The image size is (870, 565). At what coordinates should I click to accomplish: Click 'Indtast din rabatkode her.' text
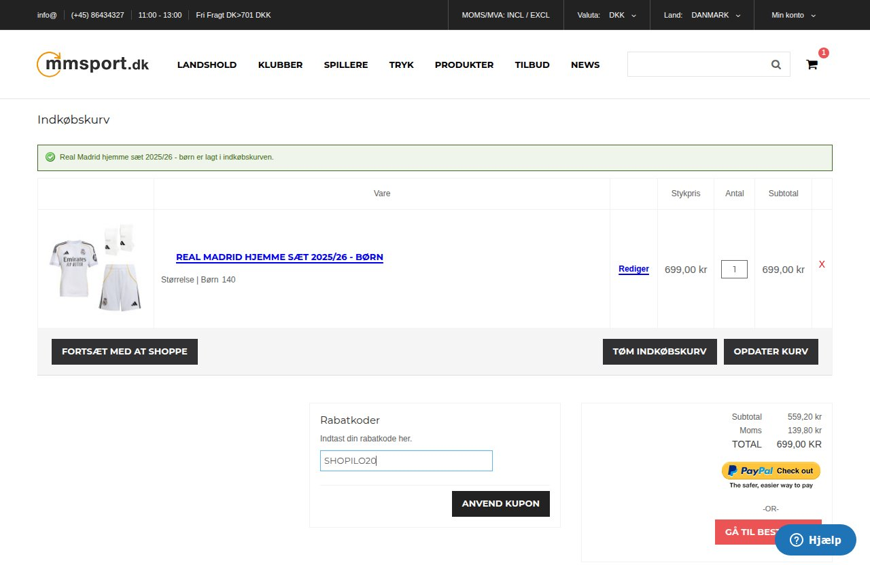pyautogui.click(x=366, y=439)
